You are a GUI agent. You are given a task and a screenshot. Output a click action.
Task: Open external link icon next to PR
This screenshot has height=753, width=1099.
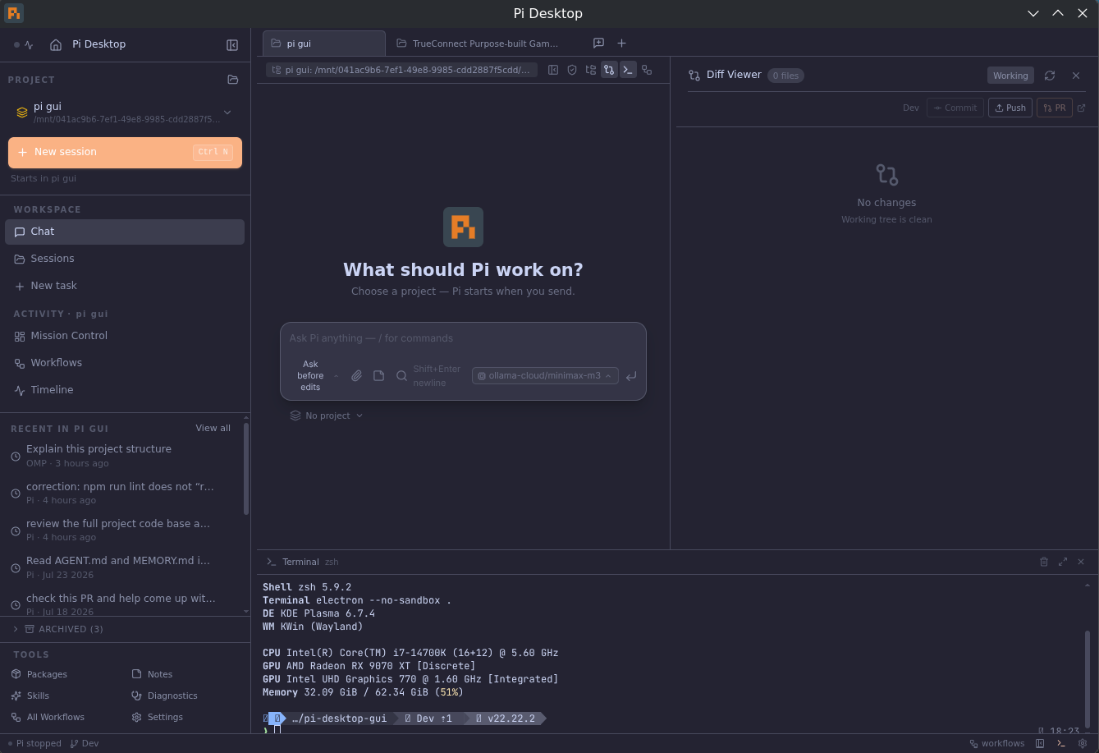tap(1081, 108)
